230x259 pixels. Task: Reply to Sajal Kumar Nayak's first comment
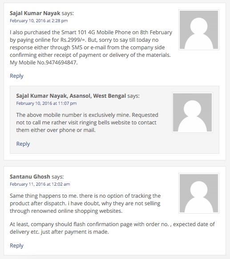point(16,76)
